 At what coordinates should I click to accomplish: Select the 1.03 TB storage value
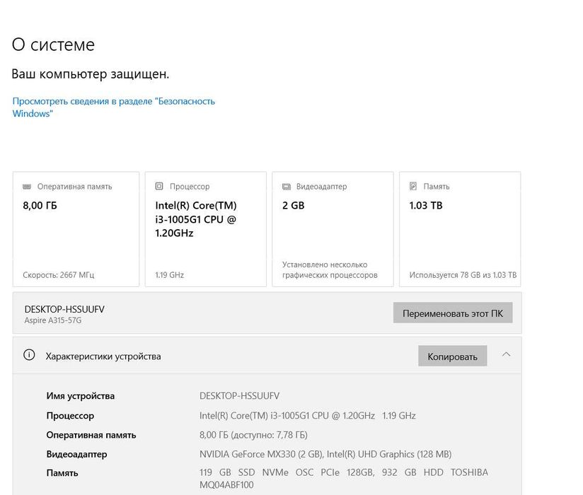(x=426, y=206)
